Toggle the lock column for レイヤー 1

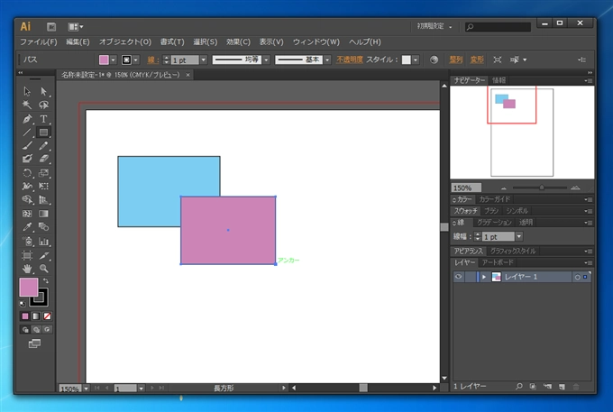pos(470,277)
